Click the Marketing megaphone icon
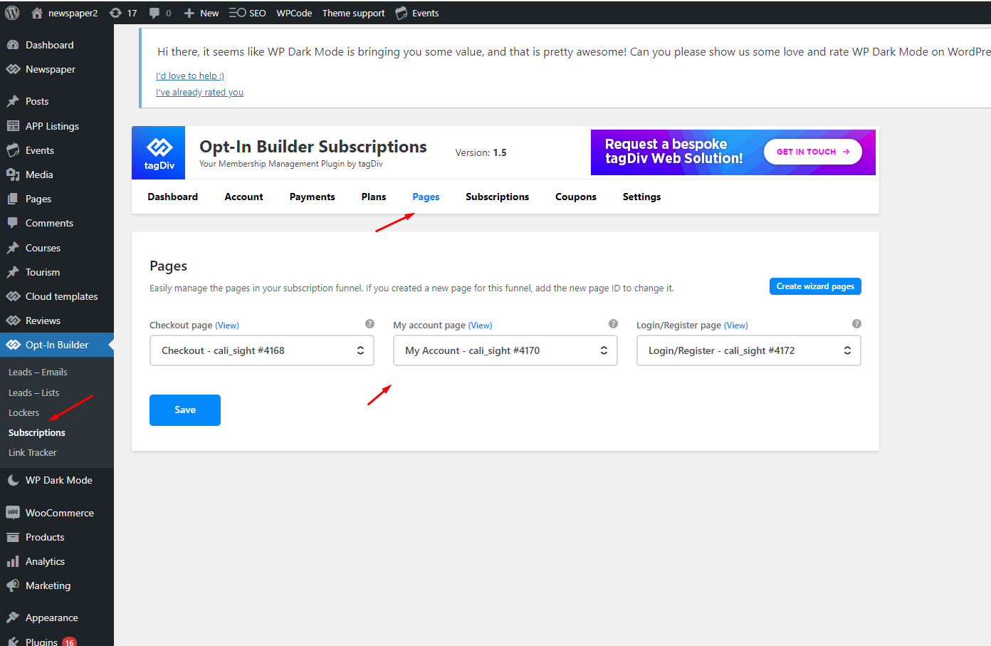 13,585
